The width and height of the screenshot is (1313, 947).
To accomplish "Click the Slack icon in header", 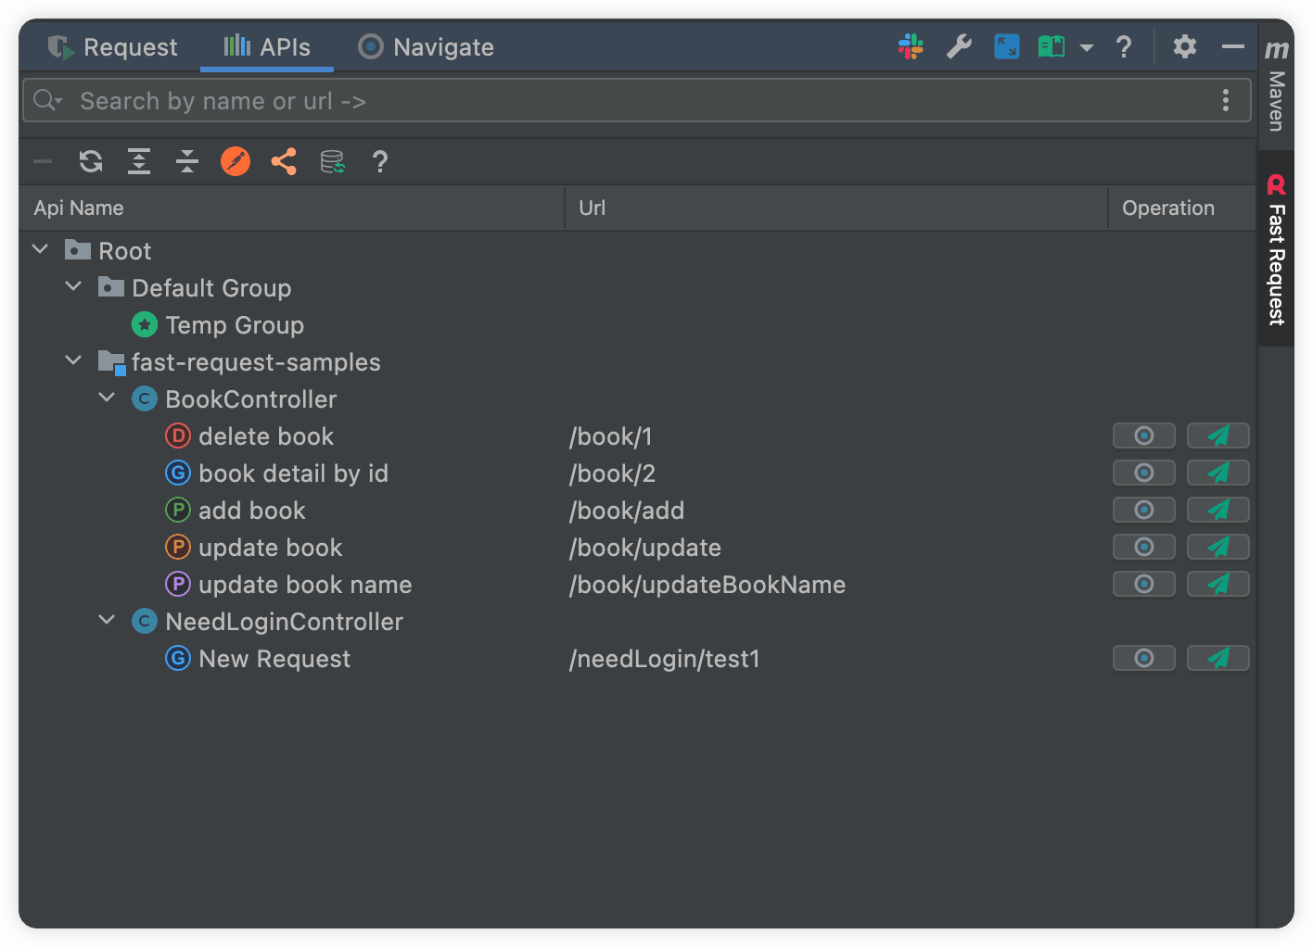I will click(911, 46).
